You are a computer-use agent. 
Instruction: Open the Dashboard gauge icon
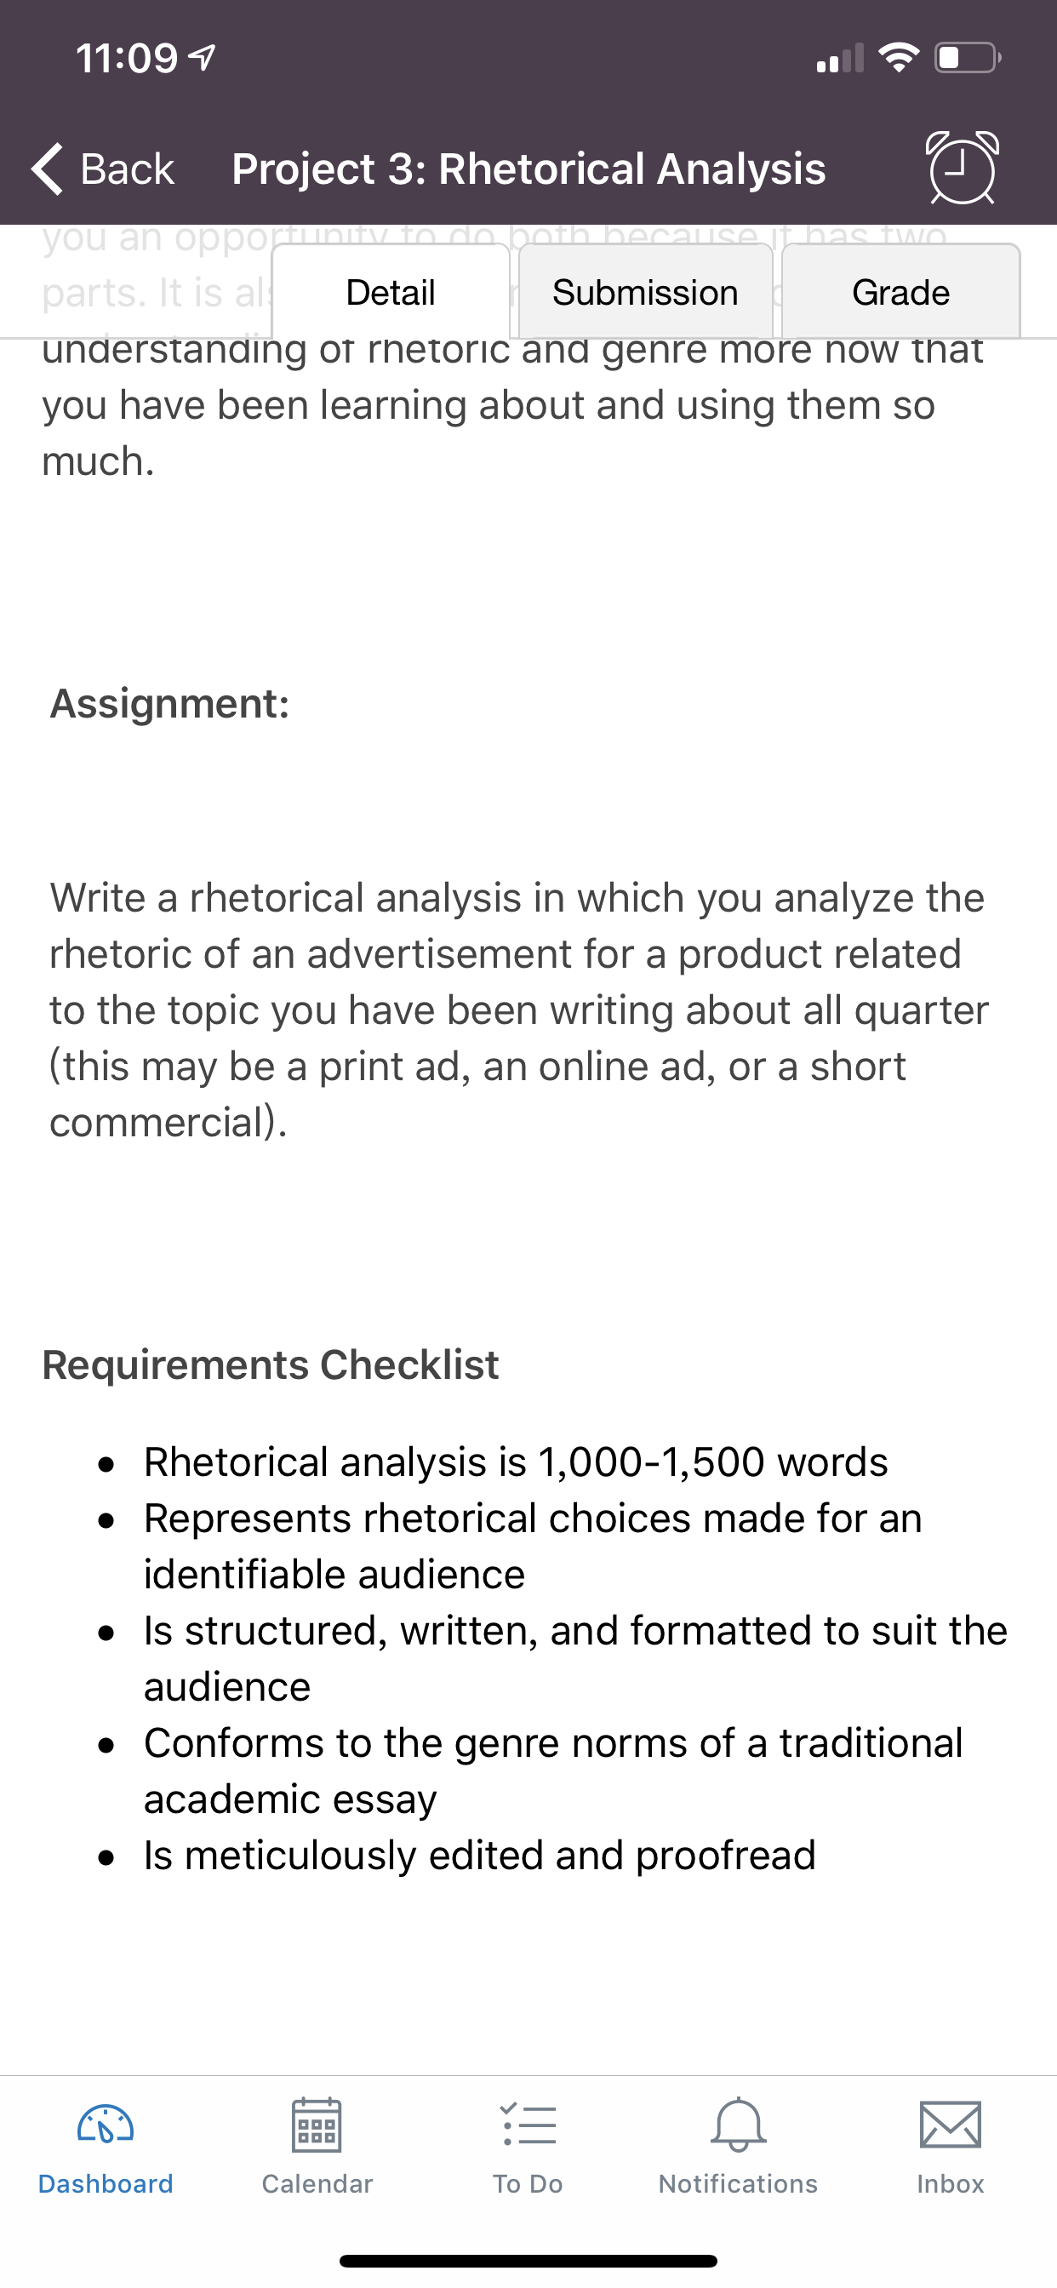pos(106,2125)
